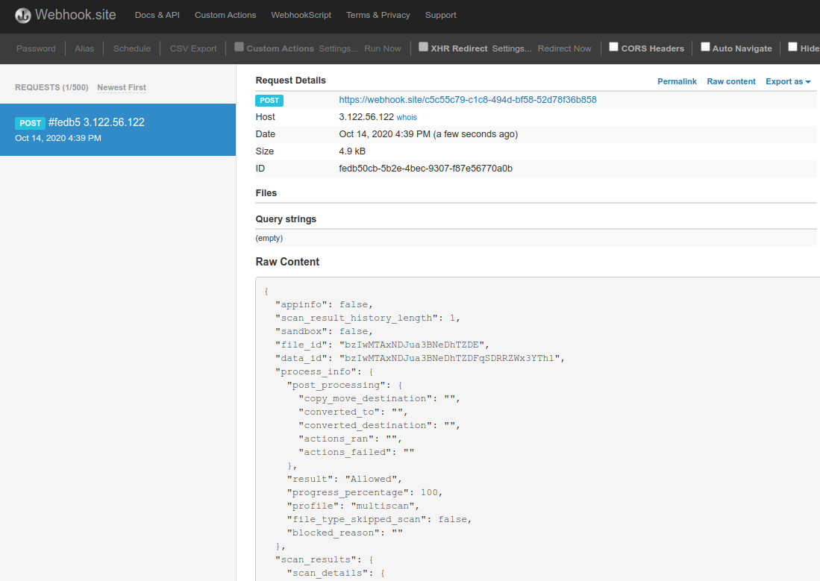
Task: Open the Raw content link
Action: click(731, 81)
